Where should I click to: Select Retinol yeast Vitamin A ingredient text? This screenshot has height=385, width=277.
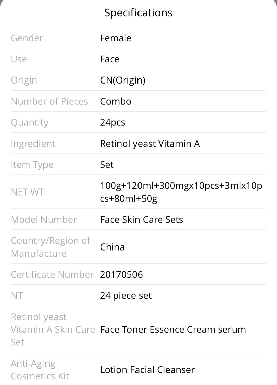[150, 144]
